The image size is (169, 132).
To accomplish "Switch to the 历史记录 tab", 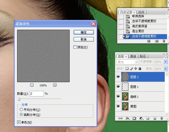I will (x=126, y=12).
